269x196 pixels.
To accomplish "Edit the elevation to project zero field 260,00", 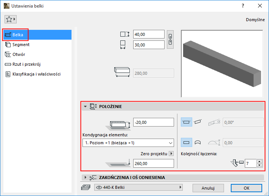I will click(x=154, y=164).
